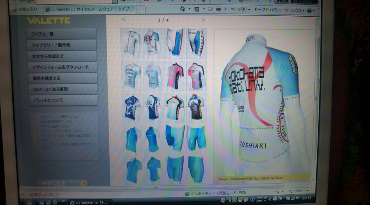Click the Home icon in IE toolbar
The height and width of the screenshot is (205, 370).
pyautogui.click(x=182, y=9)
